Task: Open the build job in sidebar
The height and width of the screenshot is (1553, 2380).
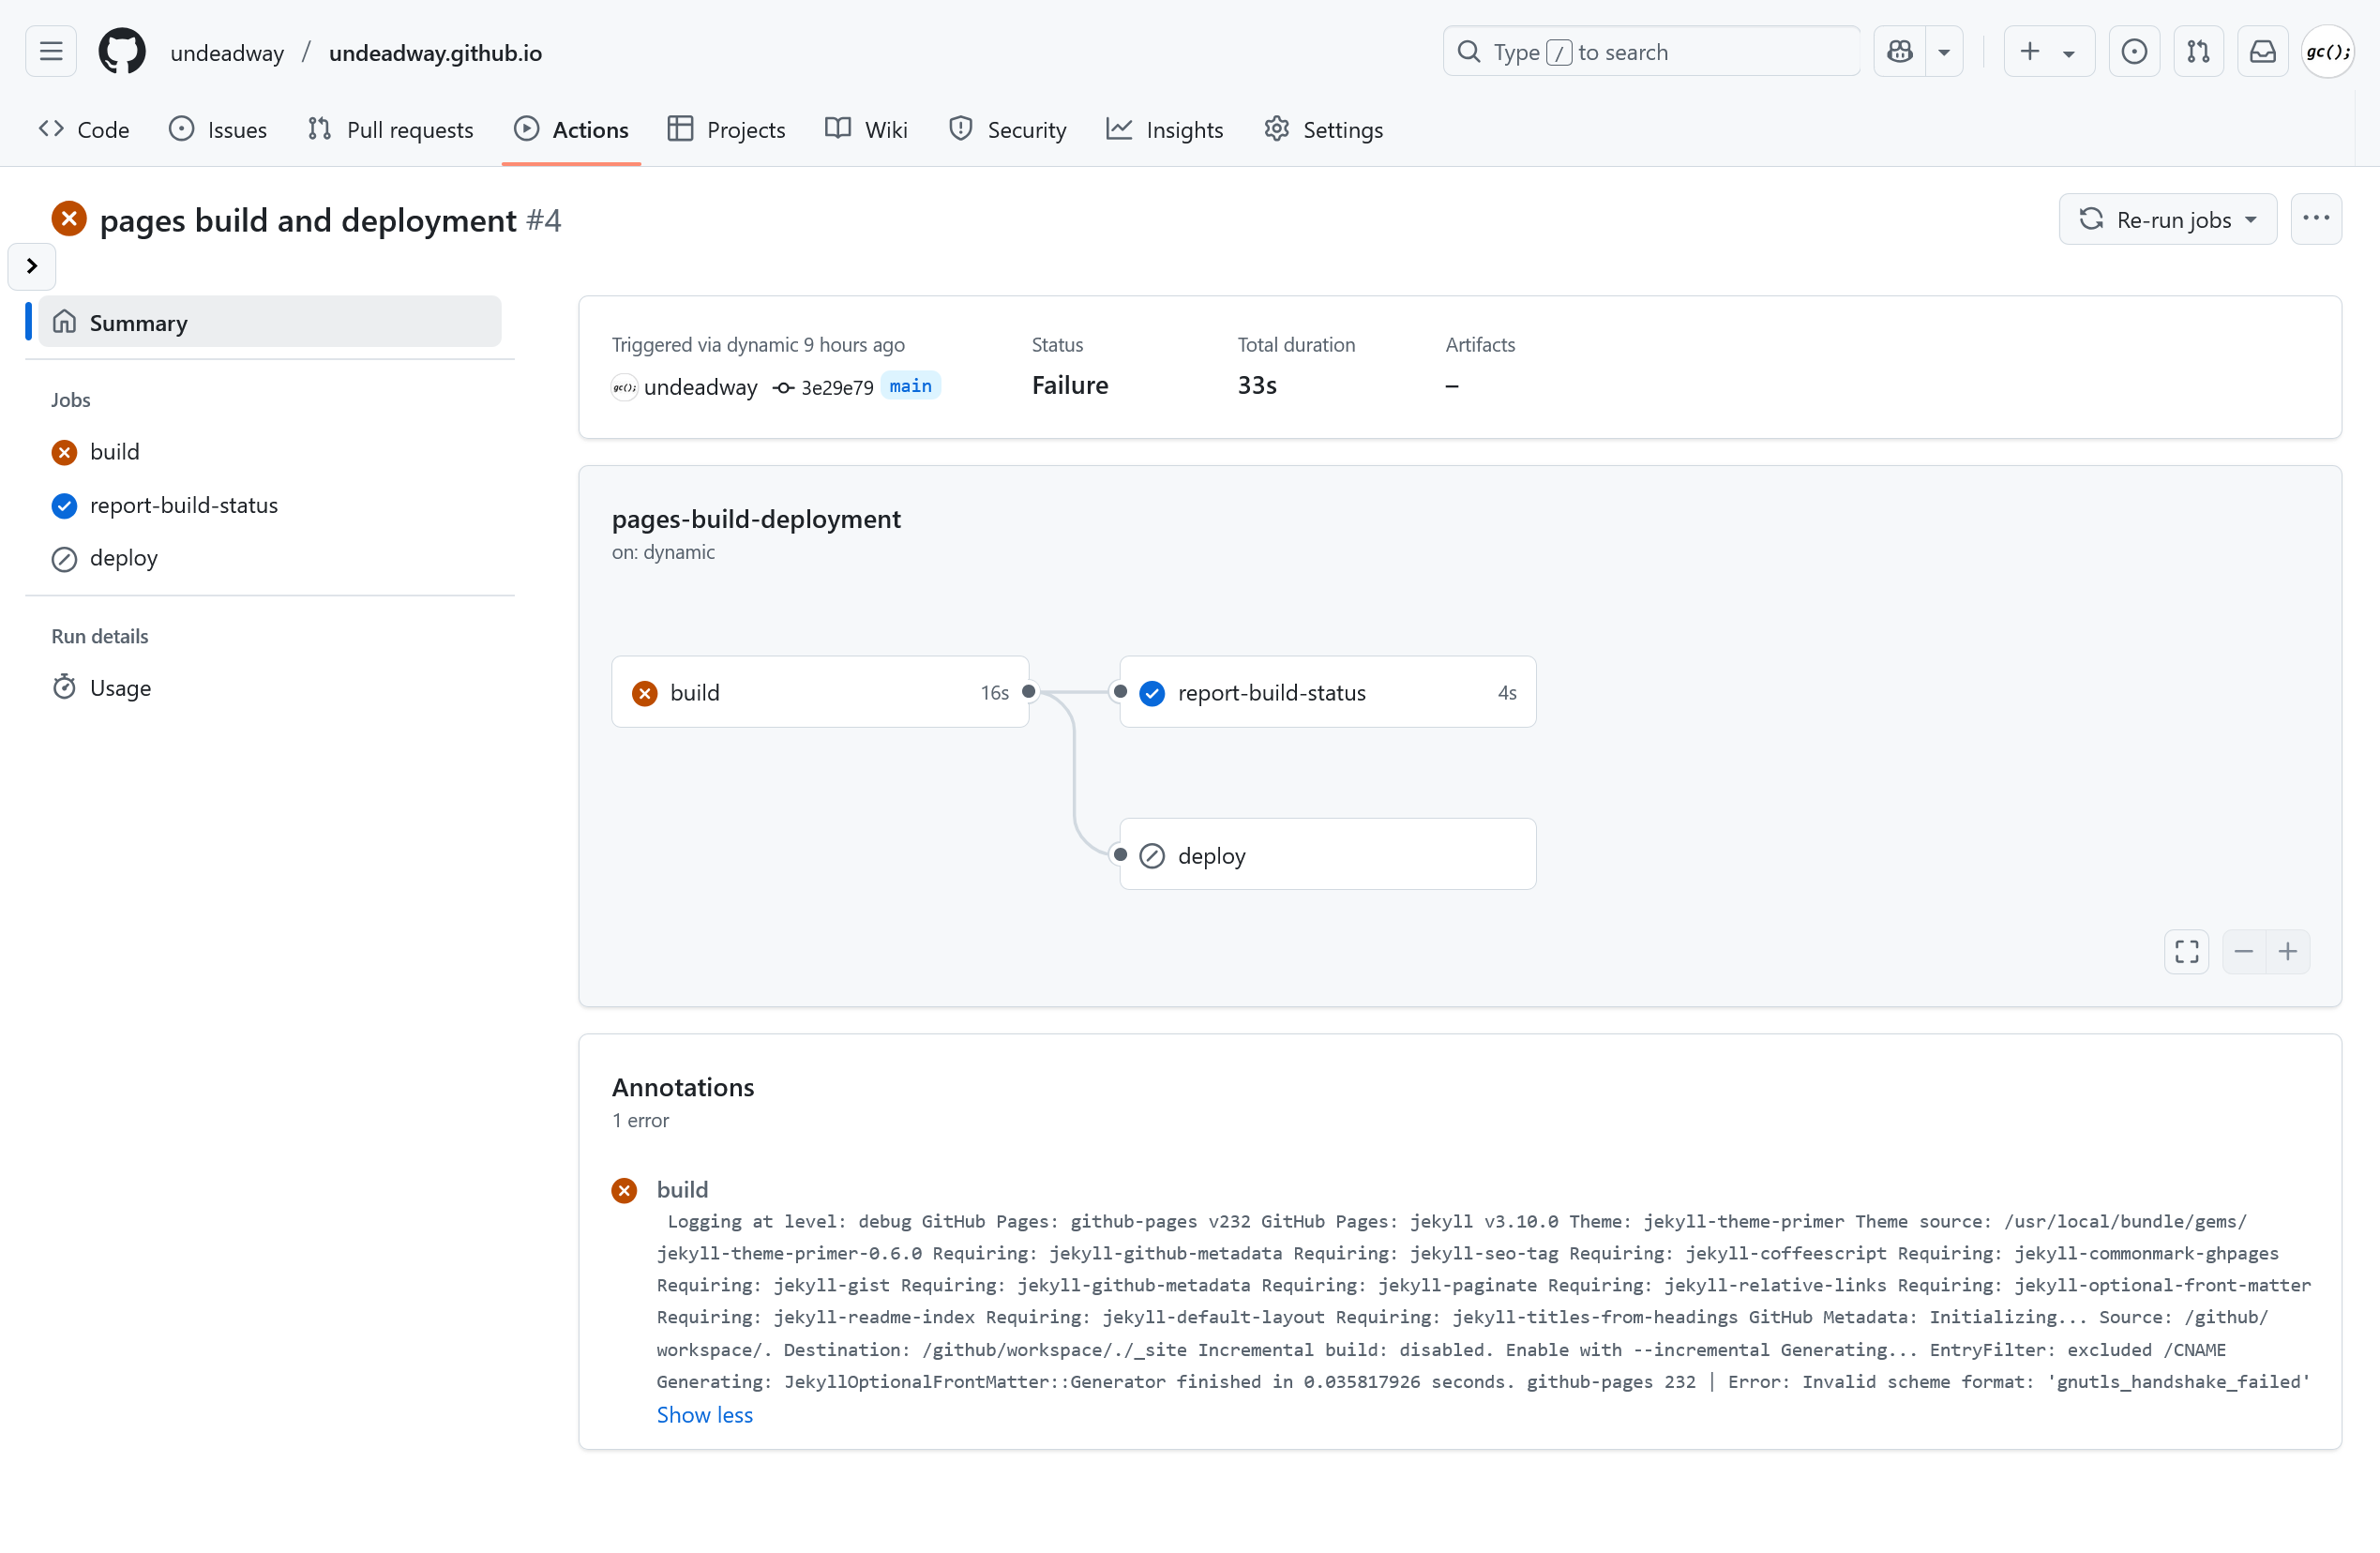Action: coord(95,452)
